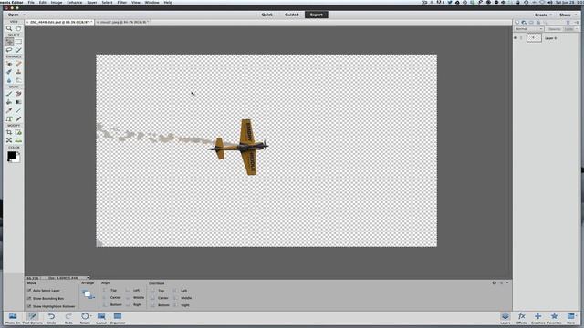Toggle Show Highlight on Rollover checkbox
This screenshot has width=584, height=328.
point(29,306)
